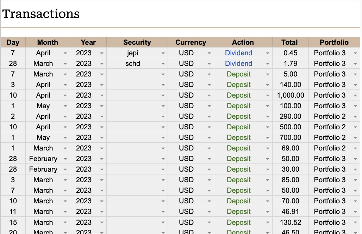Open Portfolio dropdown in the 1,000.00 deposit row
This screenshot has height=234, width=362.
click(355, 96)
